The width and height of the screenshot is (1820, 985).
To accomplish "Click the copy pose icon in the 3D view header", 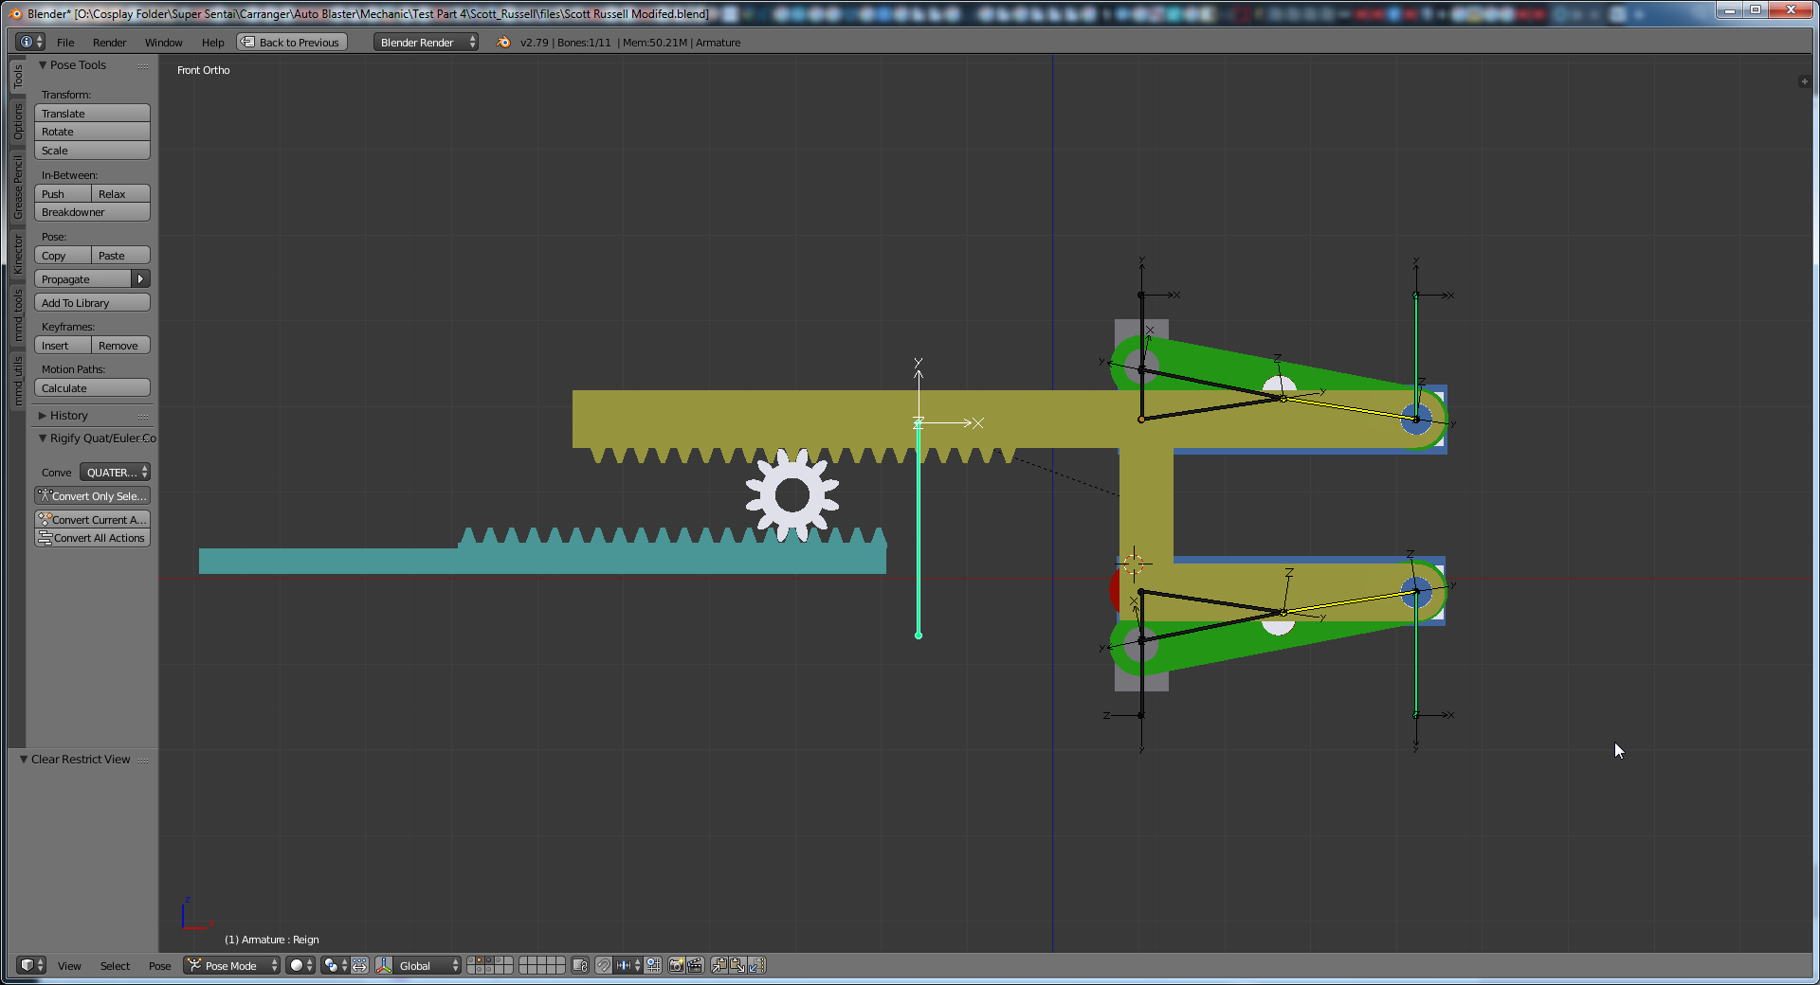I will point(719,965).
